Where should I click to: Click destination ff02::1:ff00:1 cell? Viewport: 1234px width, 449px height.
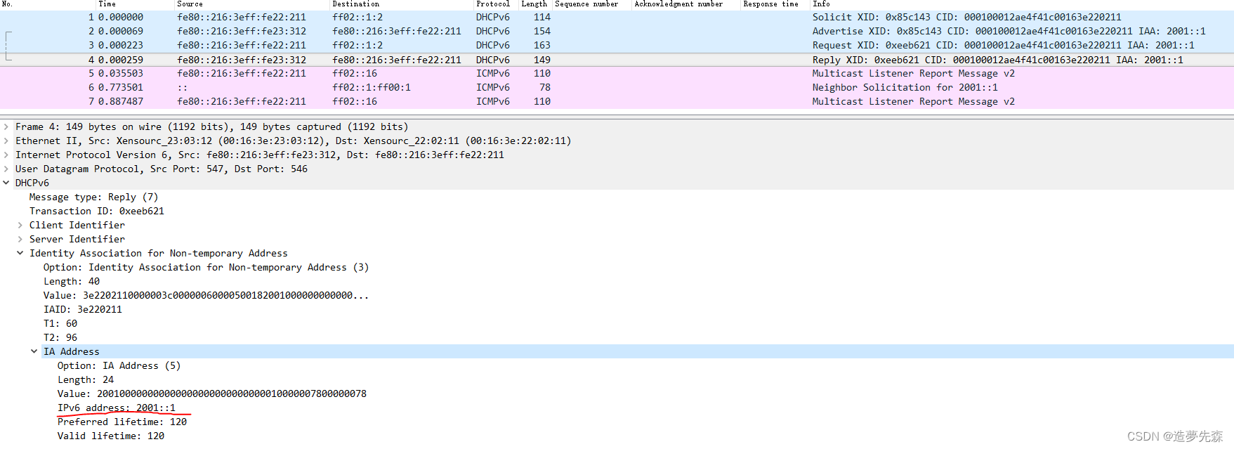(x=372, y=88)
